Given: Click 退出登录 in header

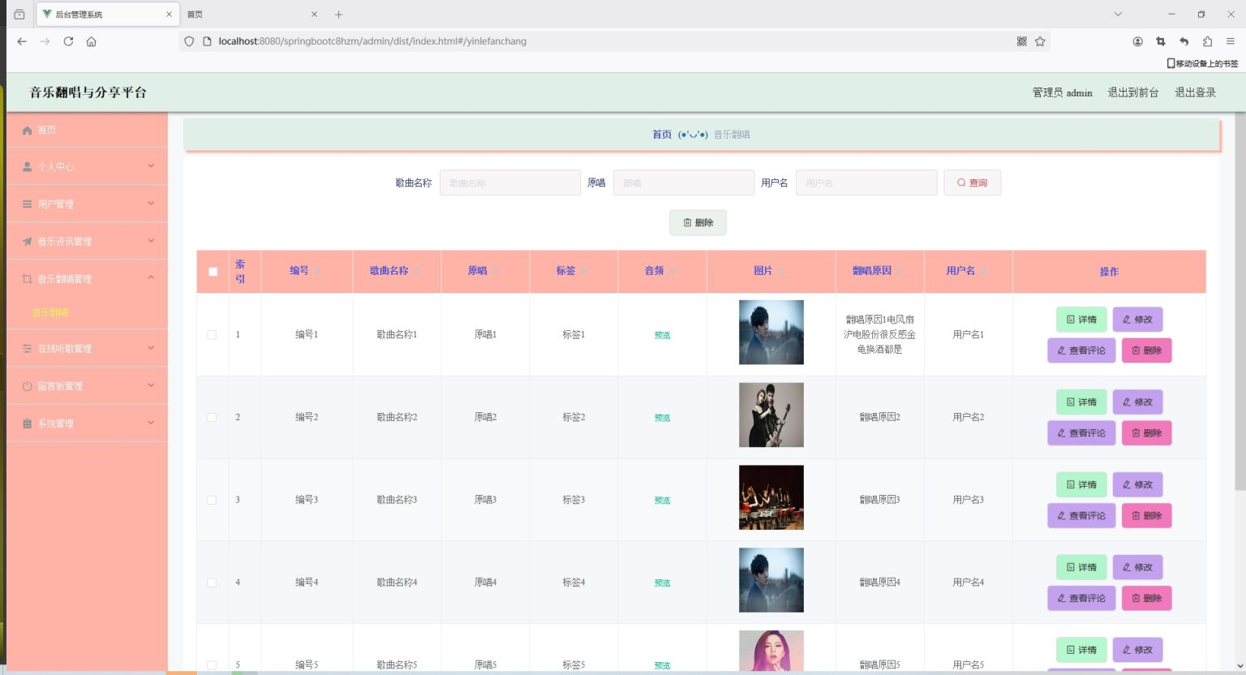Looking at the screenshot, I should [x=1196, y=92].
